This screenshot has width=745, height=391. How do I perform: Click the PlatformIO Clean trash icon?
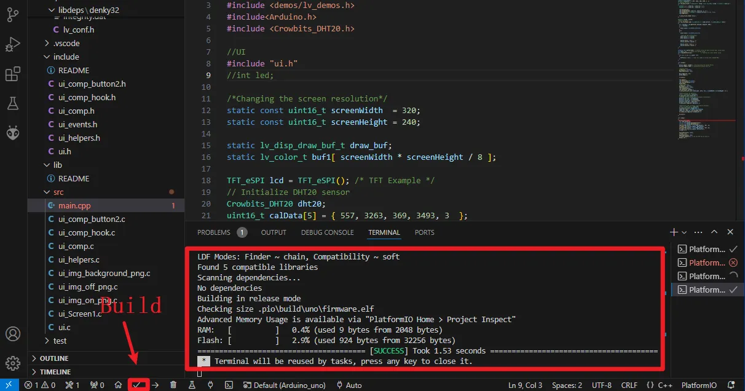pyautogui.click(x=173, y=385)
